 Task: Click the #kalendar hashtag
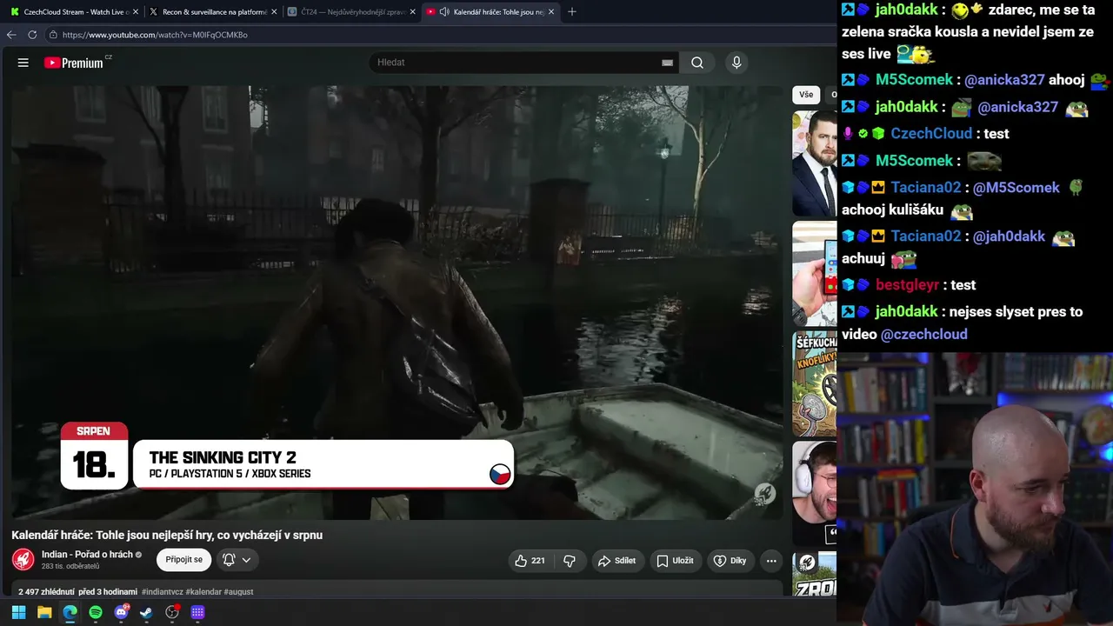pos(203,592)
